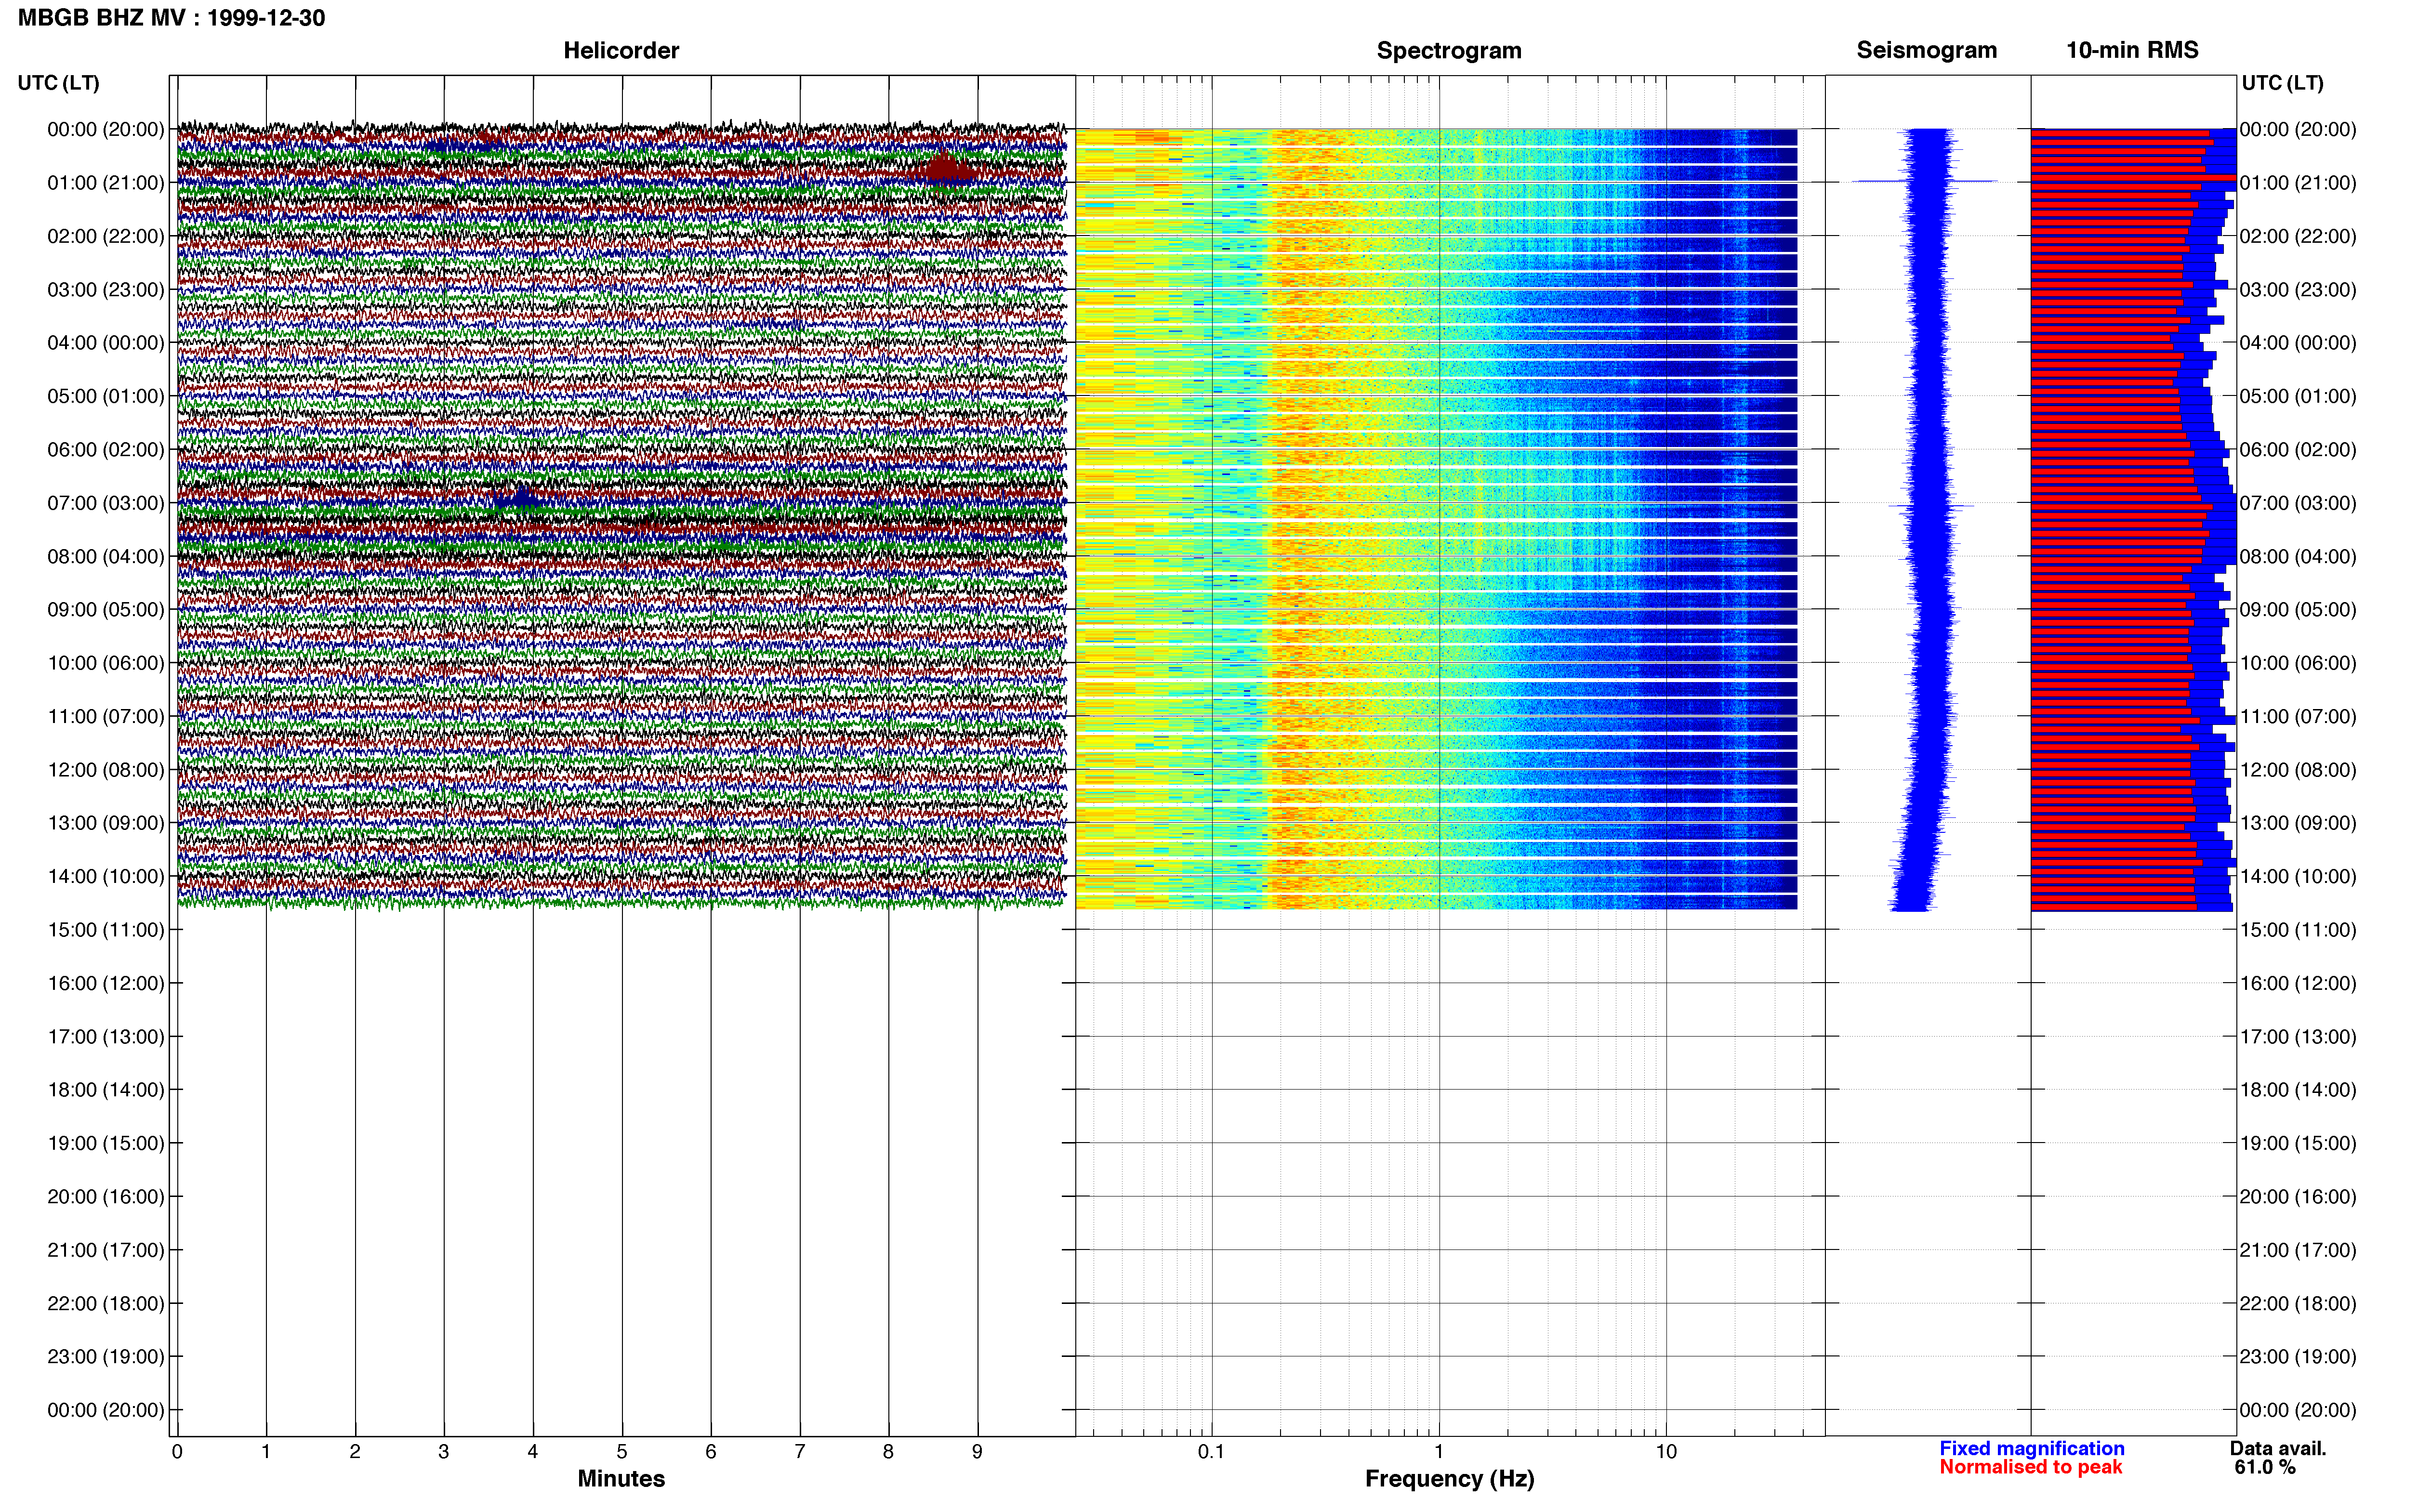Click the left '23:00 (19:00)' time label
Image resolution: width=2418 pixels, height=1512 pixels.
coord(106,1357)
